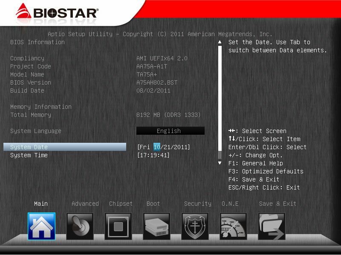Open the Main home icon

pyautogui.click(x=41, y=226)
